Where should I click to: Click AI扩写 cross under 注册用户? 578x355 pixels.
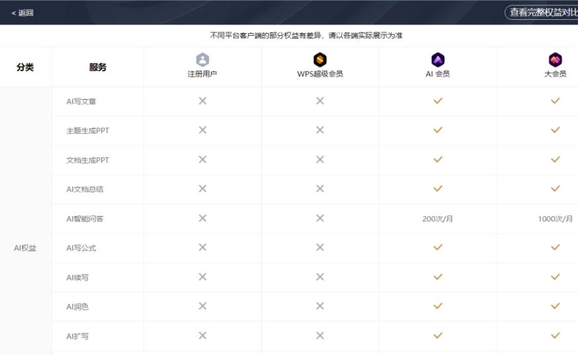(x=202, y=336)
